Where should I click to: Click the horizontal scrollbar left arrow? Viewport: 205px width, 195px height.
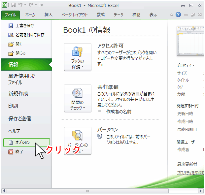(x=4, y=191)
